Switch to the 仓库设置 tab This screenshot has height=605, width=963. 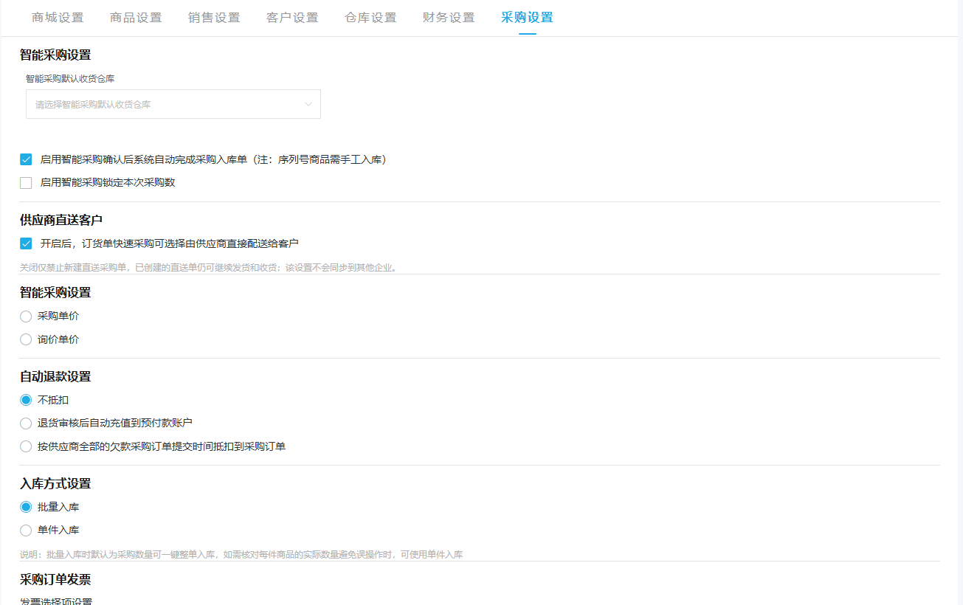pos(370,18)
